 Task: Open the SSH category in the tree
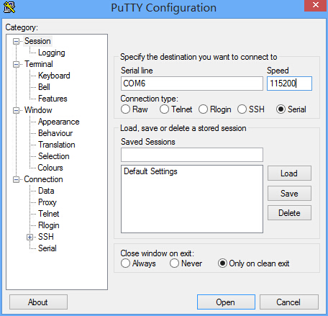[46, 237]
